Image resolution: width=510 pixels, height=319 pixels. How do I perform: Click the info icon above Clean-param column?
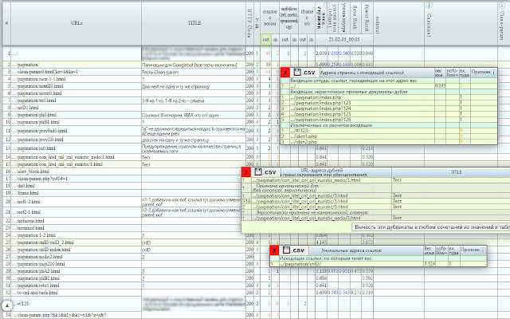[x=500, y=6]
